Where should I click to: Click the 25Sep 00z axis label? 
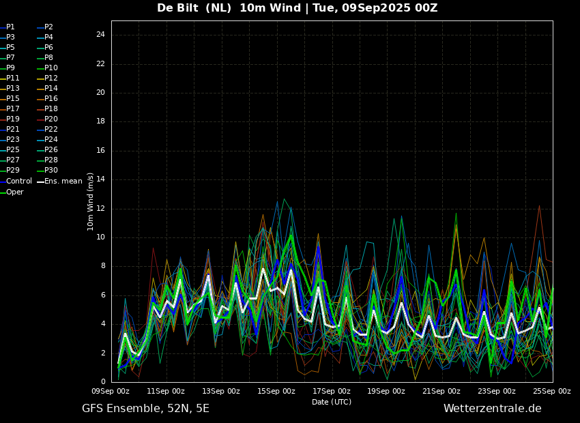coord(552,391)
